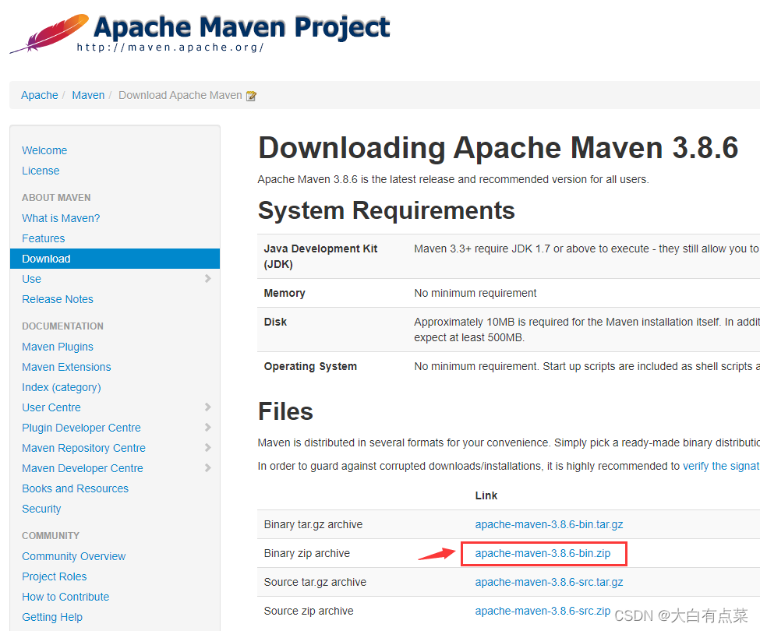Image resolution: width=760 pixels, height=631 pixels.
Task: Click the 'System Requirements' heading
Action: coord(387,210)
